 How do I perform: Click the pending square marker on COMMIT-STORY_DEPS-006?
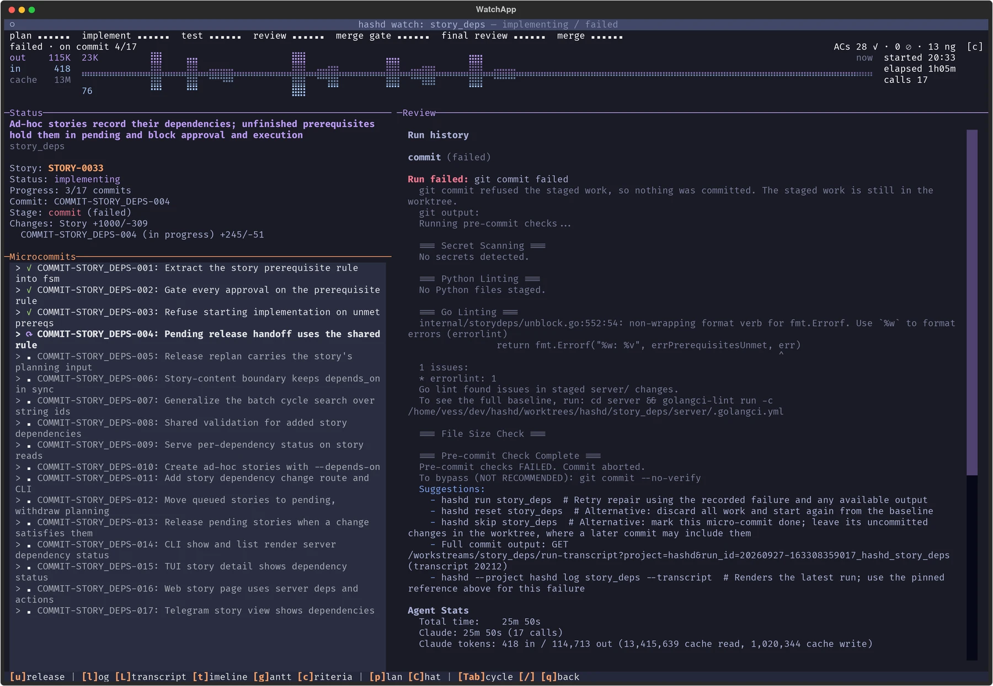tap(29, 379)
